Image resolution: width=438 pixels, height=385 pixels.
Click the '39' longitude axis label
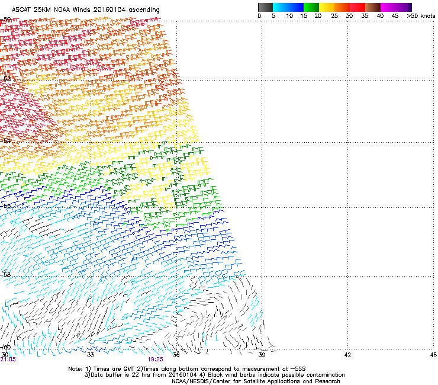pyautogui.click(x=262, y=355)
